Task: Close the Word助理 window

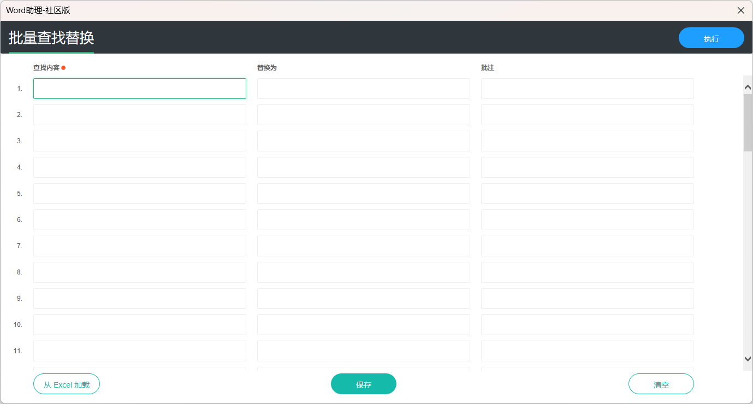Action: point(740,10)
